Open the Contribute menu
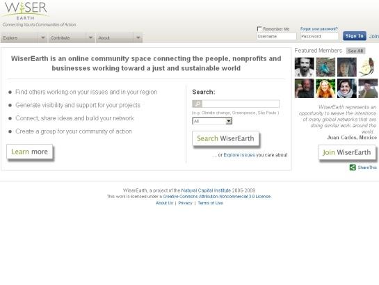The height and width of the screenshot is (285, 379). (x=67, y=38)
